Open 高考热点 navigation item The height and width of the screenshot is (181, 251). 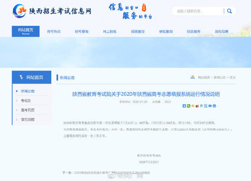[x=54, y=32]
